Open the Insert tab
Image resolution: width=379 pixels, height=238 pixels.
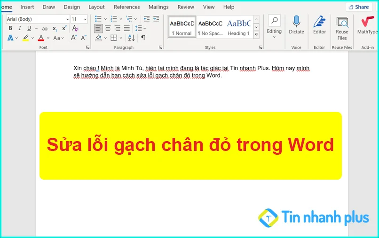click(x=27, y=7)
